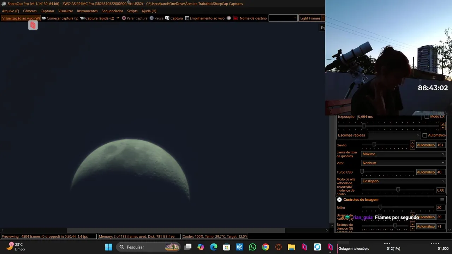Click Previewing frames status text
The width and height of the screenshot is (452, 254).
[x=49, y=236]
